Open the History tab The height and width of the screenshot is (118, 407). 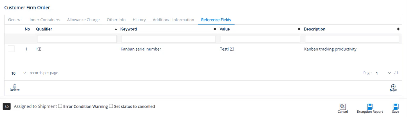point(139,20)
